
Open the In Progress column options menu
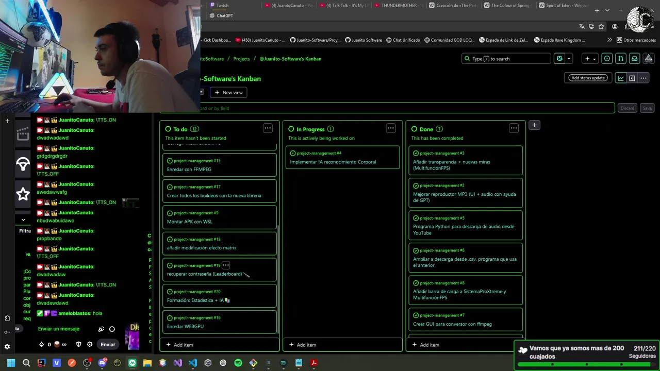click(391, 128)
